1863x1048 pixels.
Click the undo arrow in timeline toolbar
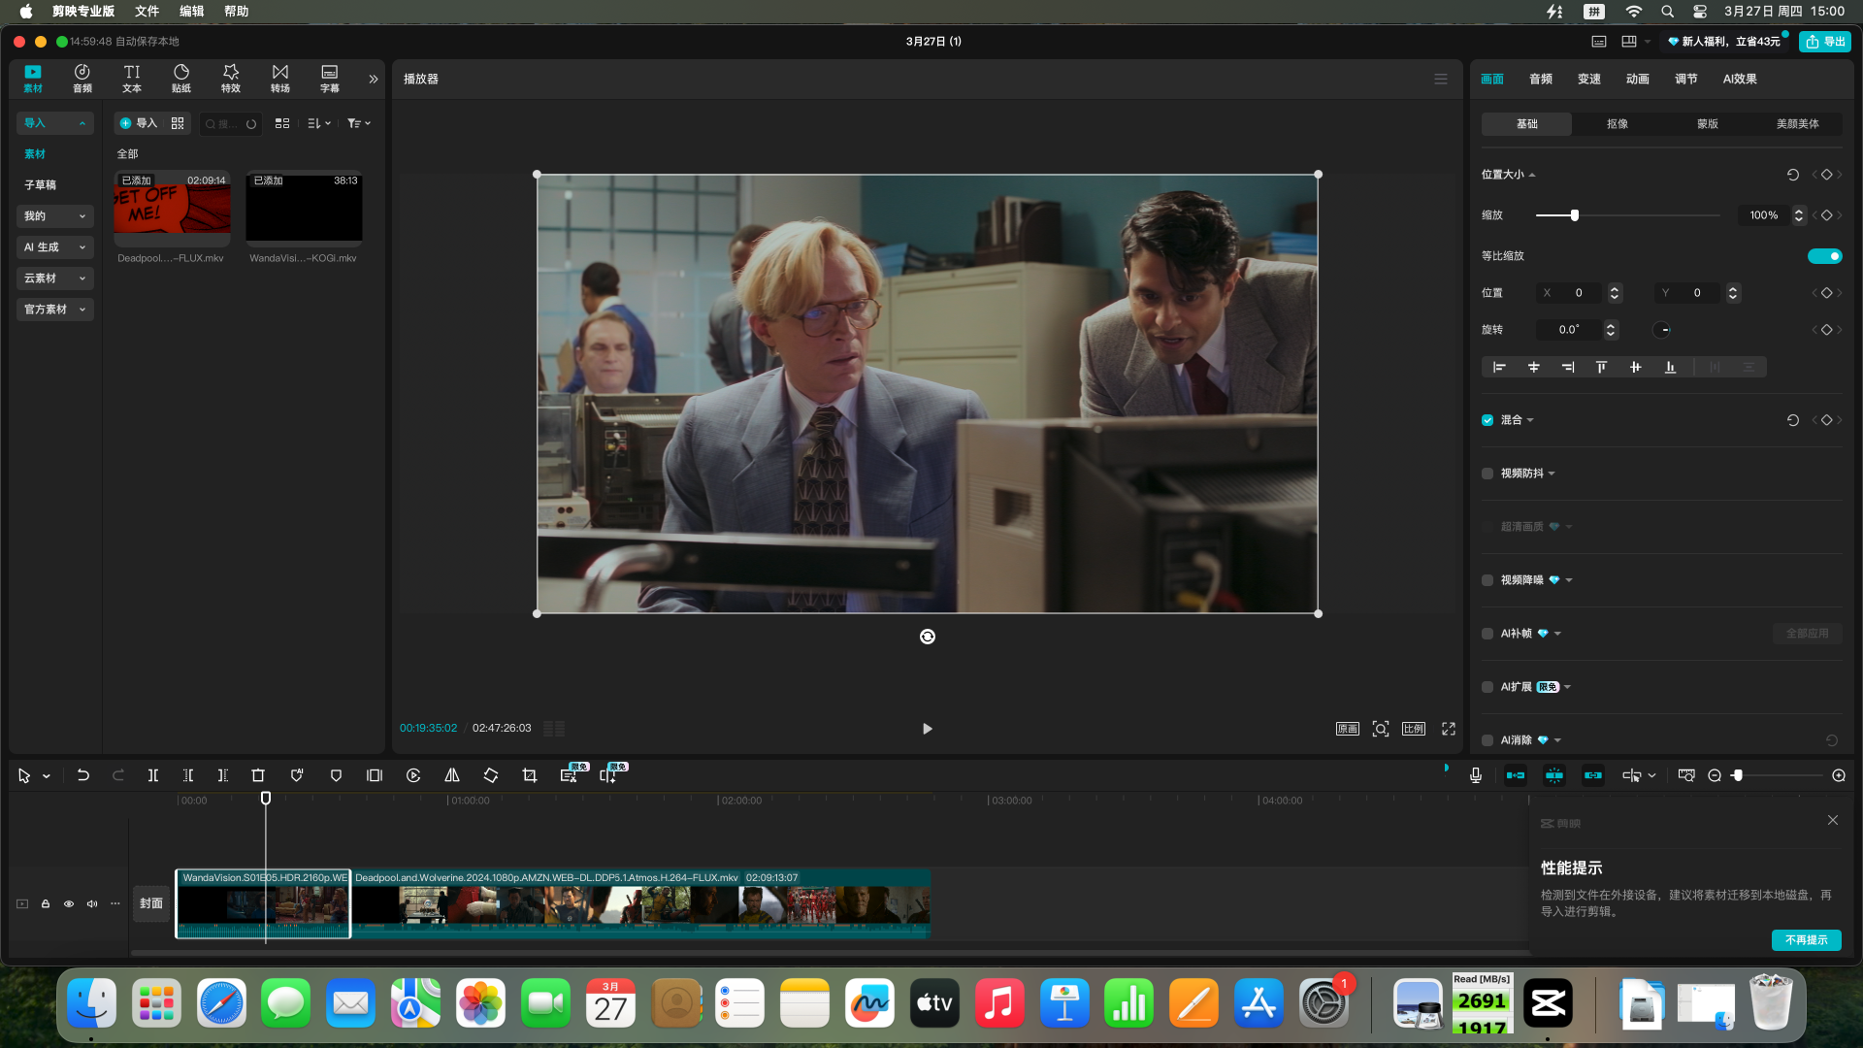[83, 775]
